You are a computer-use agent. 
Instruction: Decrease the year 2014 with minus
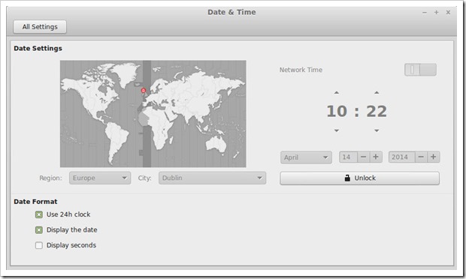coord(421,157)
